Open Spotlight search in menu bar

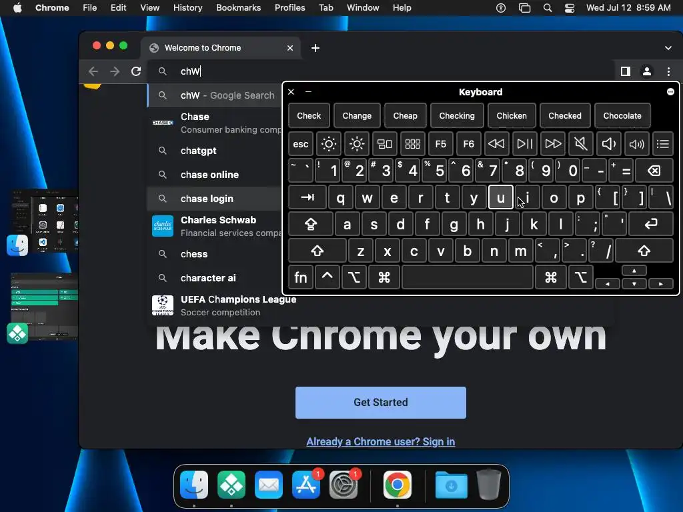(x=548, y=8)
